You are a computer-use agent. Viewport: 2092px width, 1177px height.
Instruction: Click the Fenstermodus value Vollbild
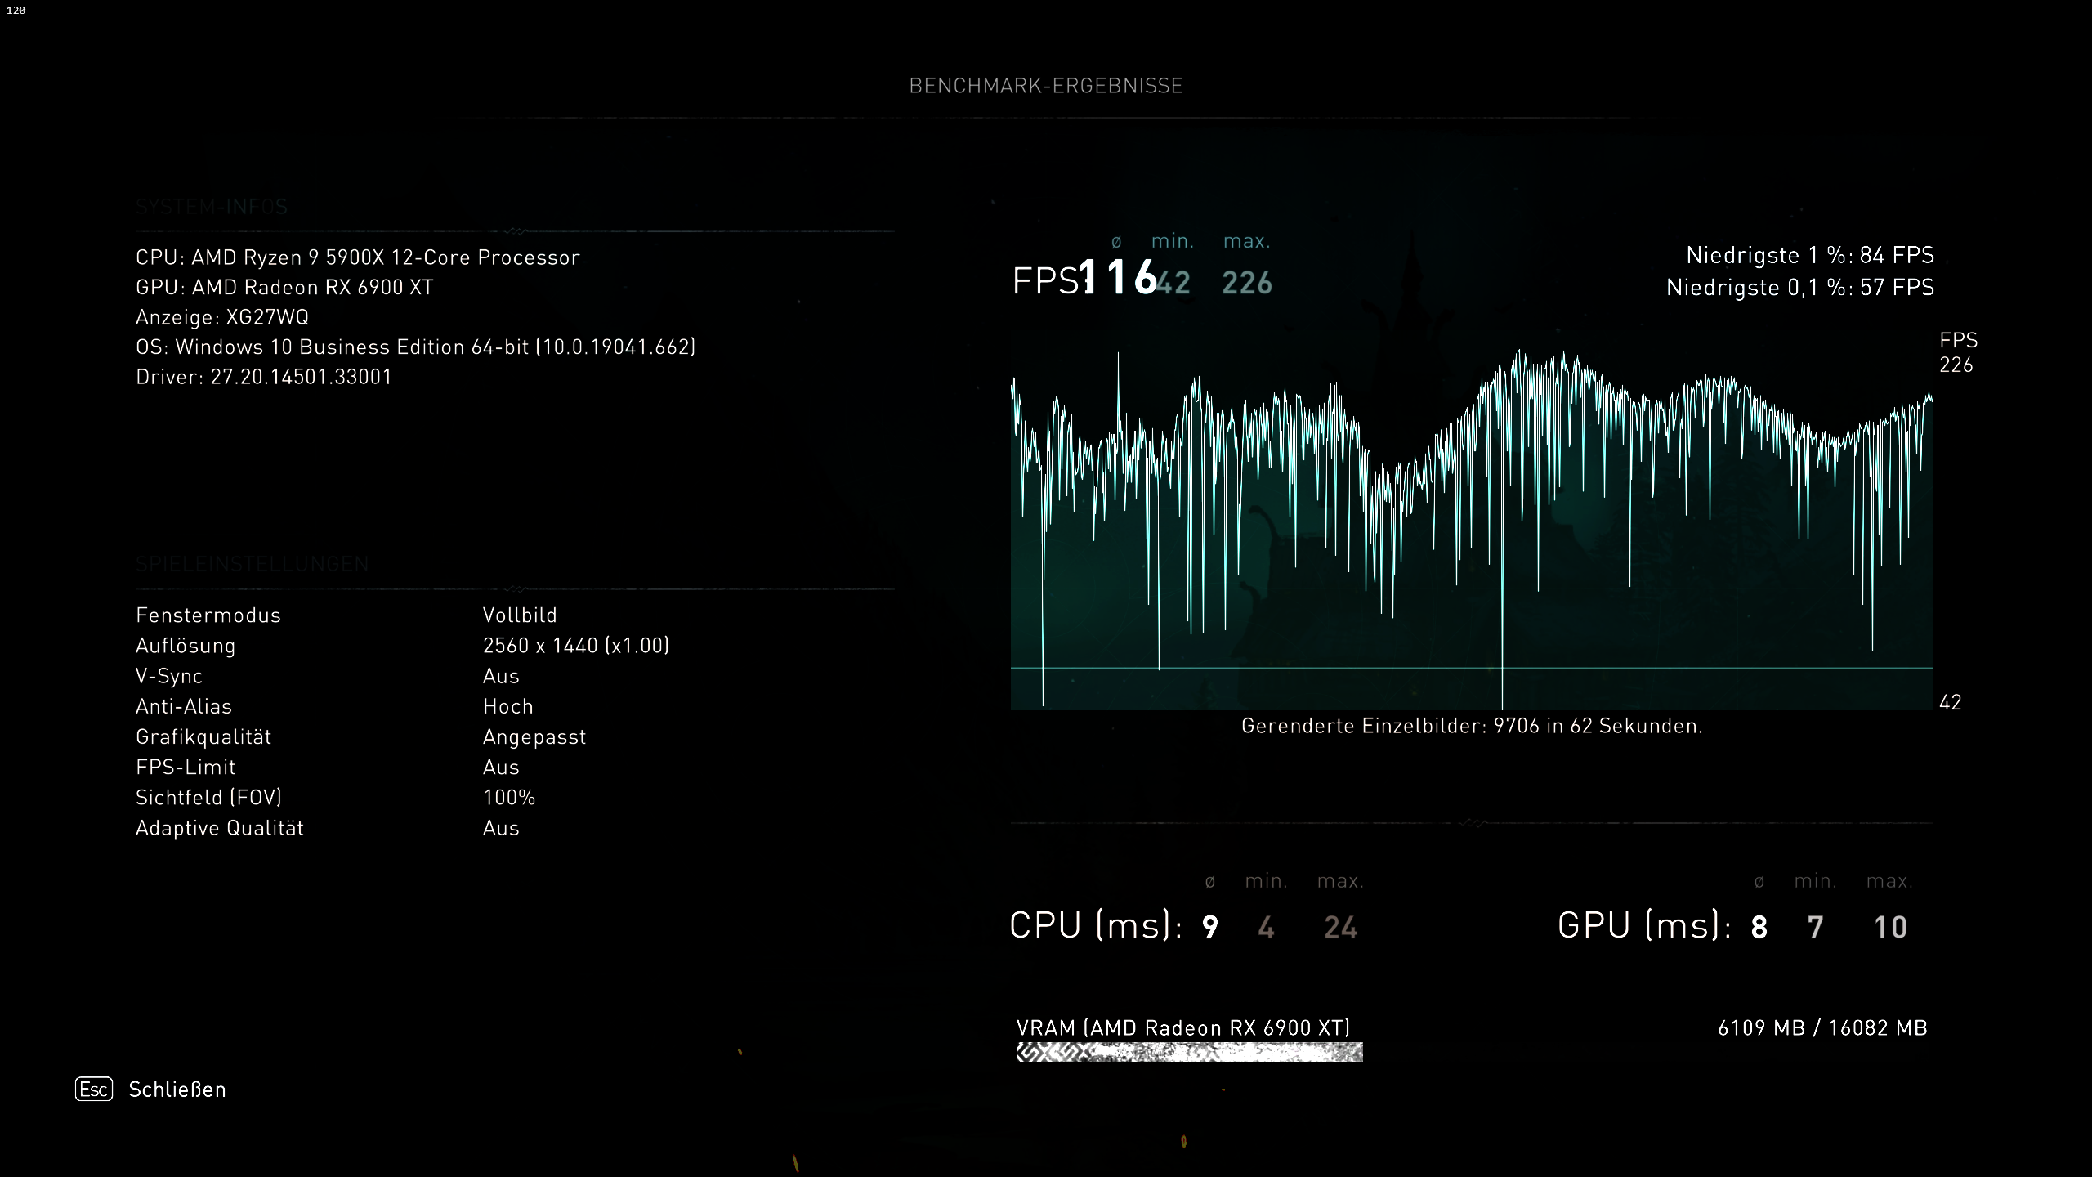(x=520, y=615)
